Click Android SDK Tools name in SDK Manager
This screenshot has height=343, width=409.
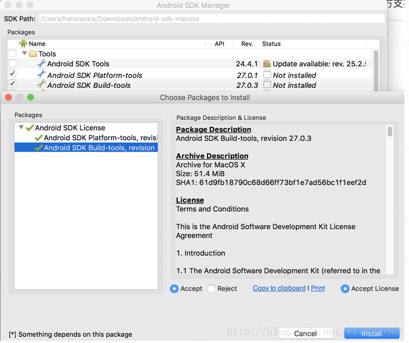click(x=78, y=64)
